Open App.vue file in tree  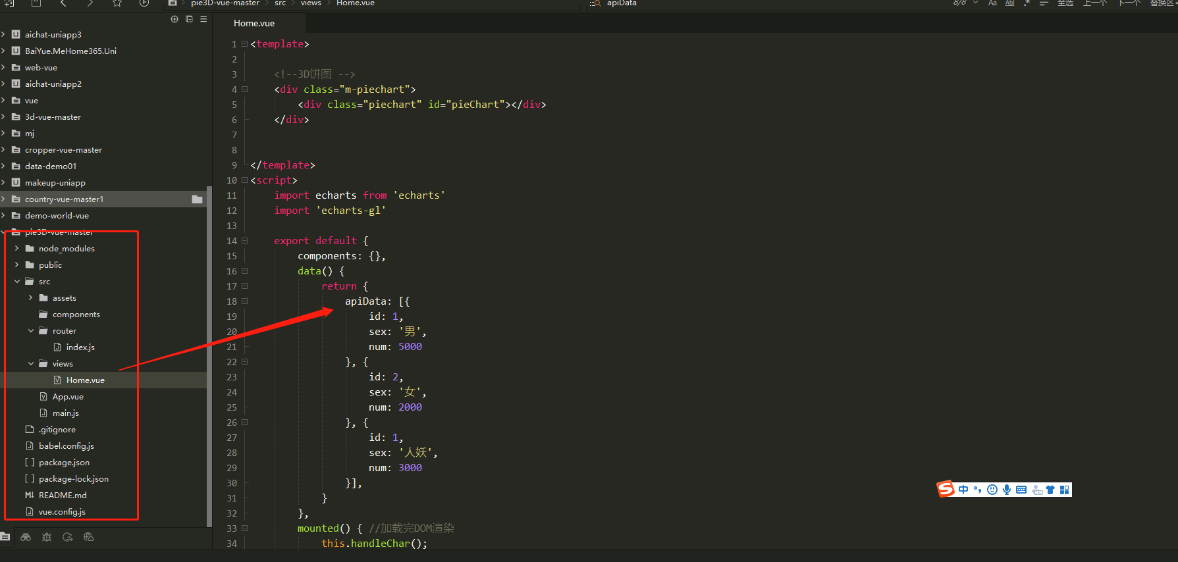pyautogui.click(x=68, y=396)
